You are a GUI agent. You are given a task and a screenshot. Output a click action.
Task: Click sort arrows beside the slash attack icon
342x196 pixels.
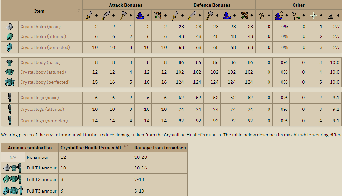tap(113, 15)
